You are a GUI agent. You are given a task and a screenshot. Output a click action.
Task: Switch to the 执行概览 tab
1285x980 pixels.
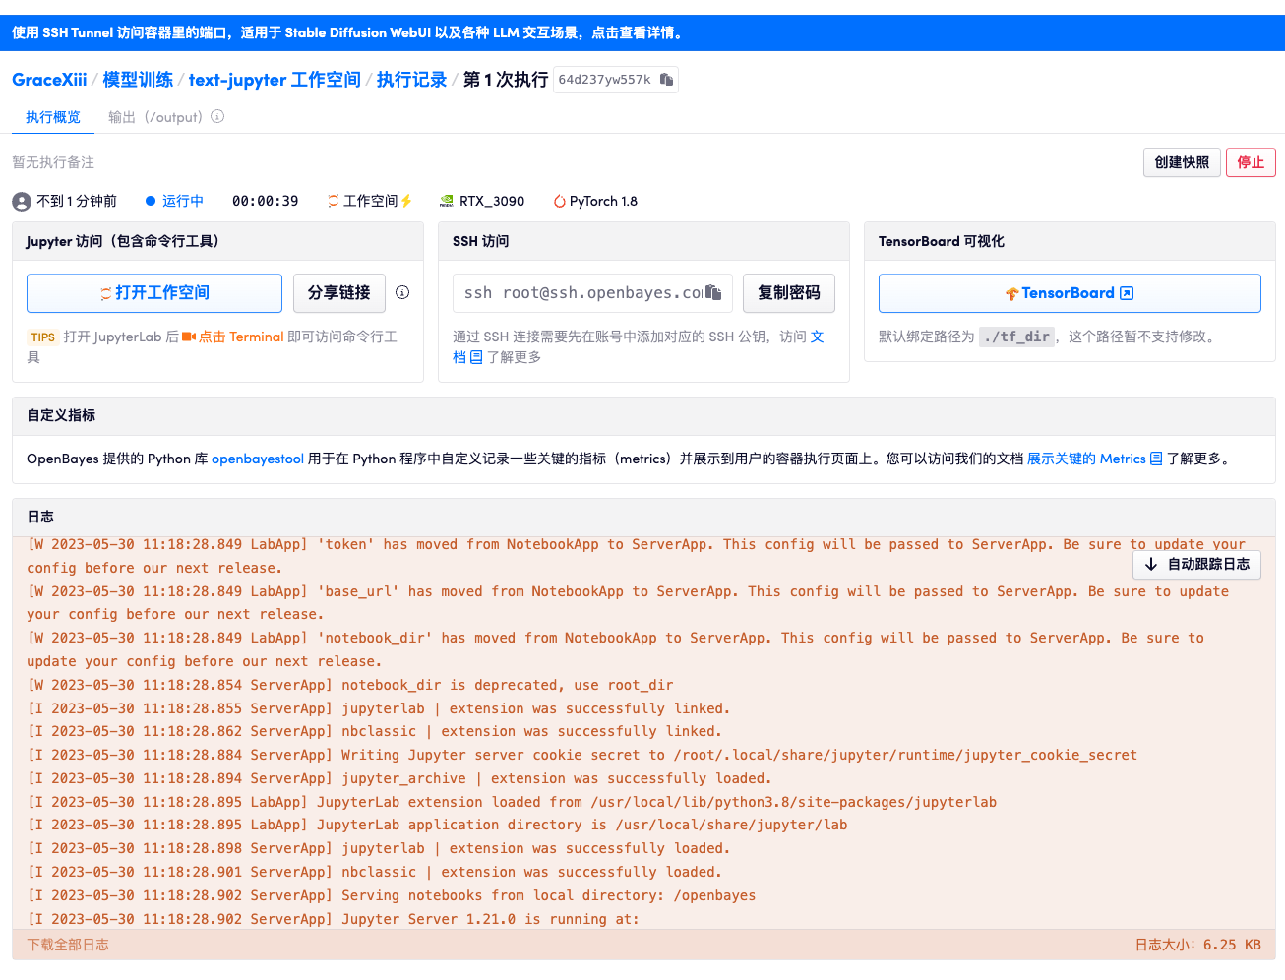53,117
